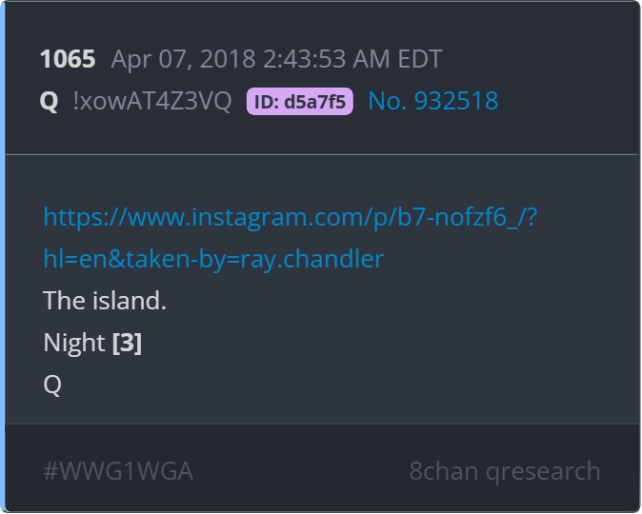Click the year 2018 in the timestamp

coord(228,59)
